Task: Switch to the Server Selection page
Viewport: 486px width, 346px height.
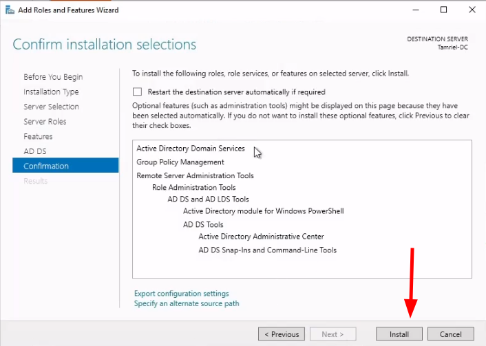Action: point(51,107)
